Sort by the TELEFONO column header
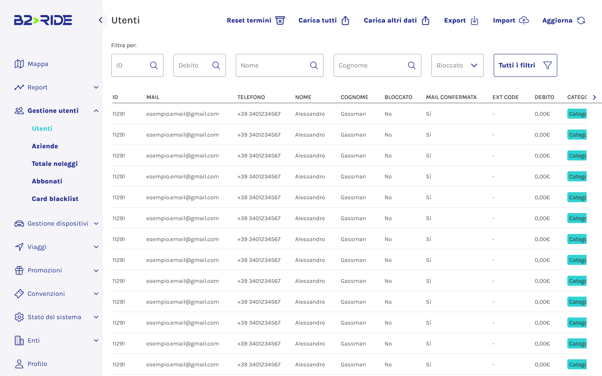 (x=251, y=97)
